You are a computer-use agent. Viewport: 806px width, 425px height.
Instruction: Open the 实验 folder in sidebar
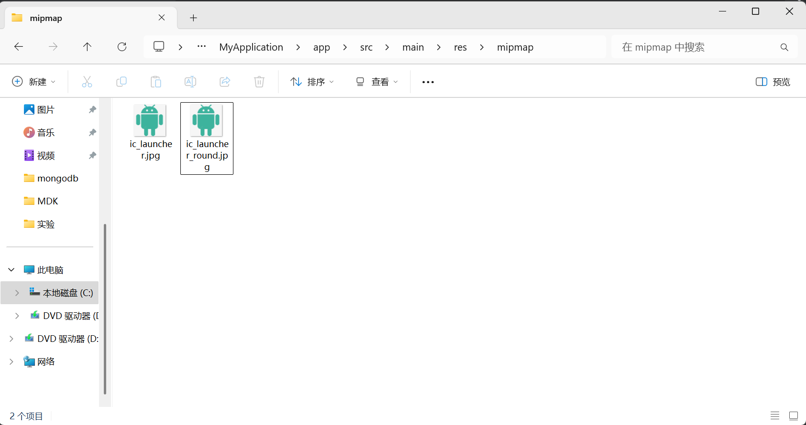[x=39, y=224]
